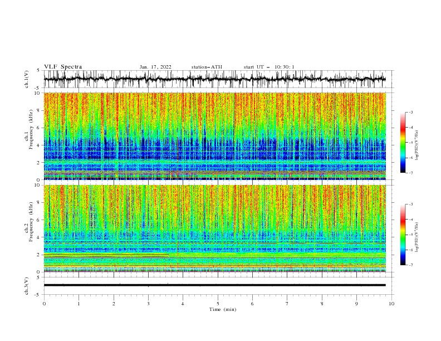Click the 'Time (min)' axis label
This screenshot has width=441, height=341.
223,309
